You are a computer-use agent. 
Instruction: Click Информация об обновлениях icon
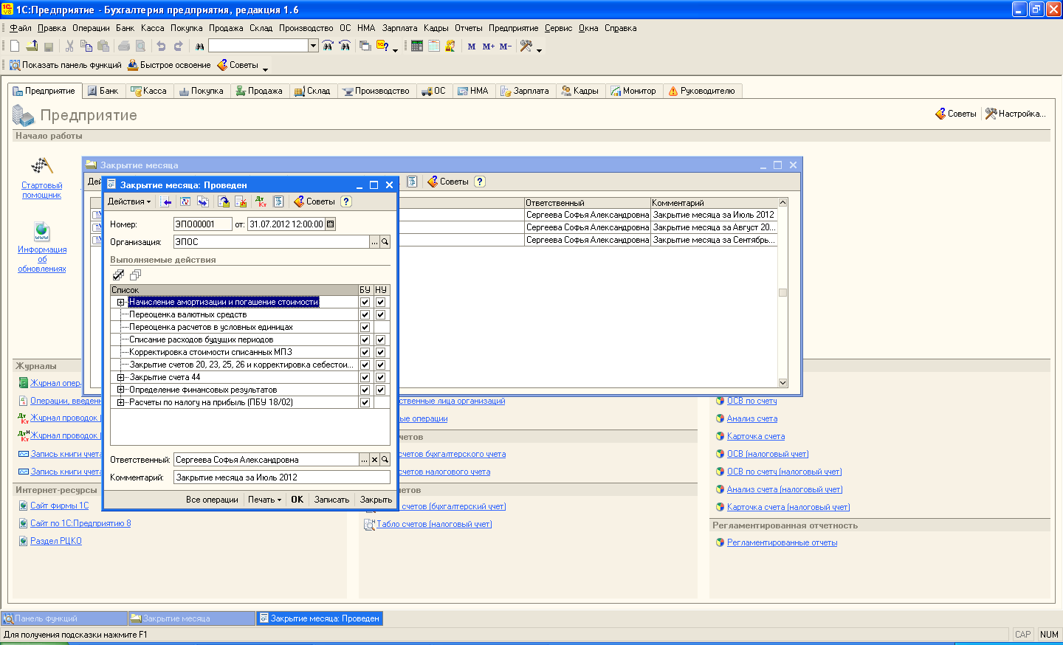point(42,231)
